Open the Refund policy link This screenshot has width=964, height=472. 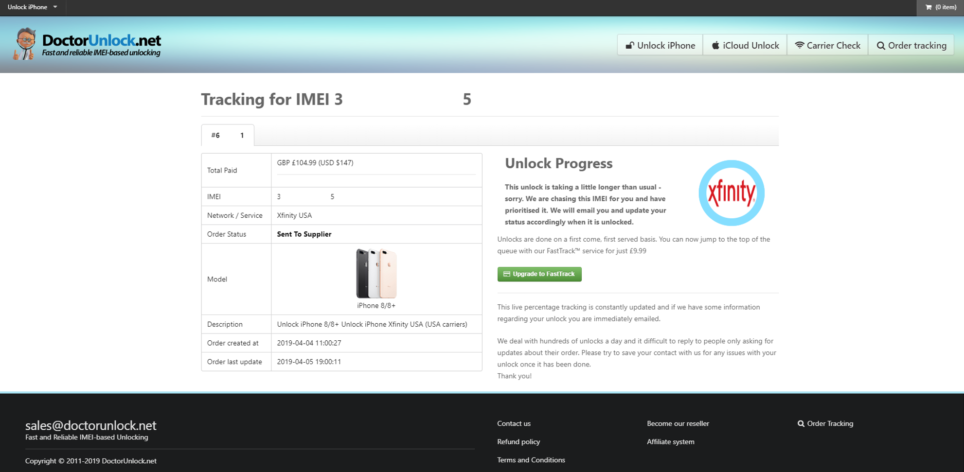tap(518, 441)
